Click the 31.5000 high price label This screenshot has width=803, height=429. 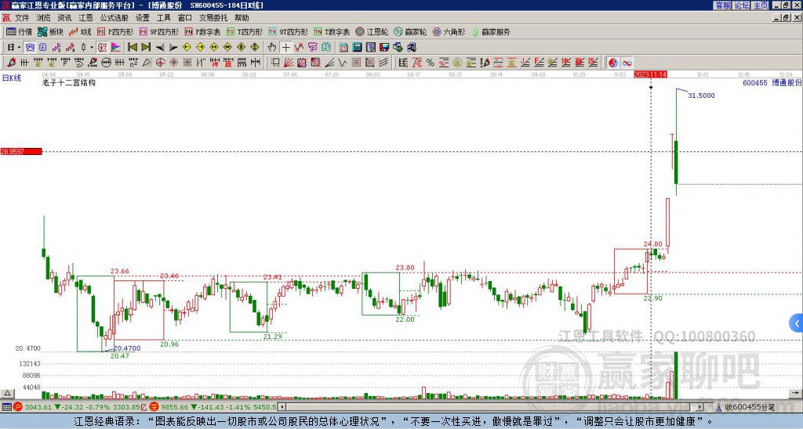coord(701,95)
